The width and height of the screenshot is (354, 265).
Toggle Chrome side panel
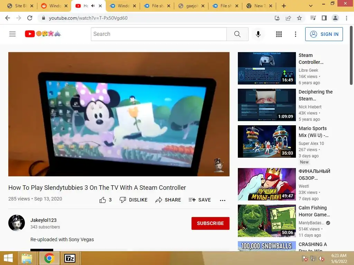click(324, 18)
